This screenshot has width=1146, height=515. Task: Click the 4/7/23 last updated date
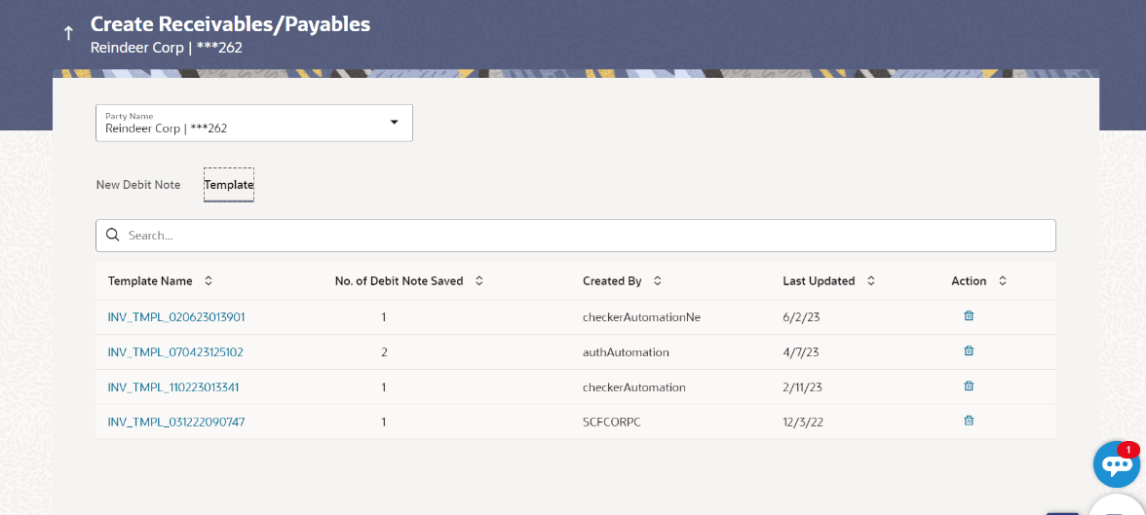click(x=800, y=352)
